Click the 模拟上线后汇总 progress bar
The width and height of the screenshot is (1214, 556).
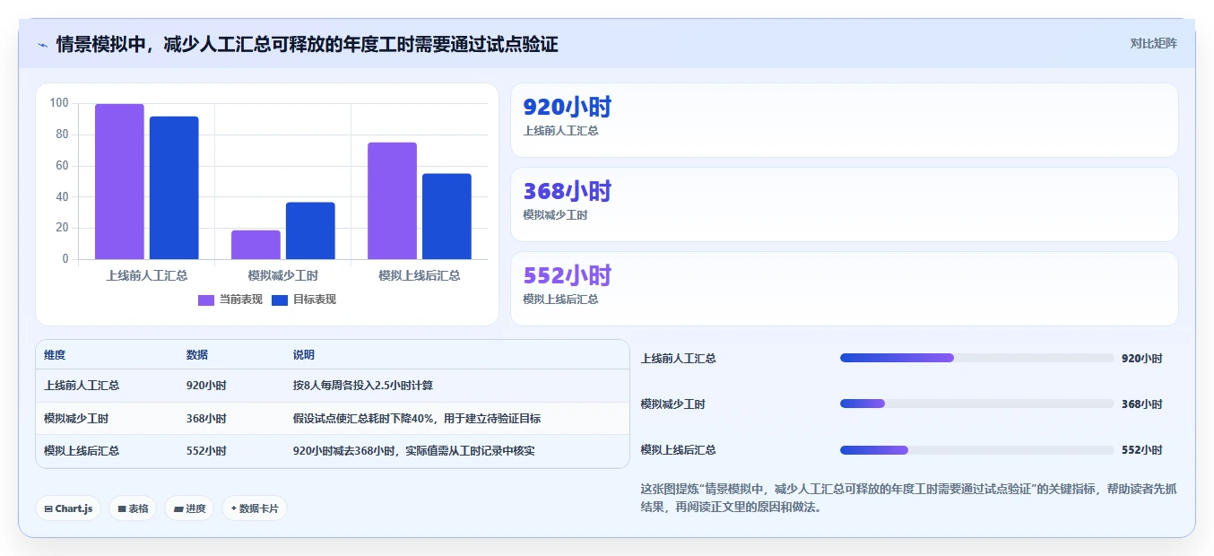click(977, 449)
